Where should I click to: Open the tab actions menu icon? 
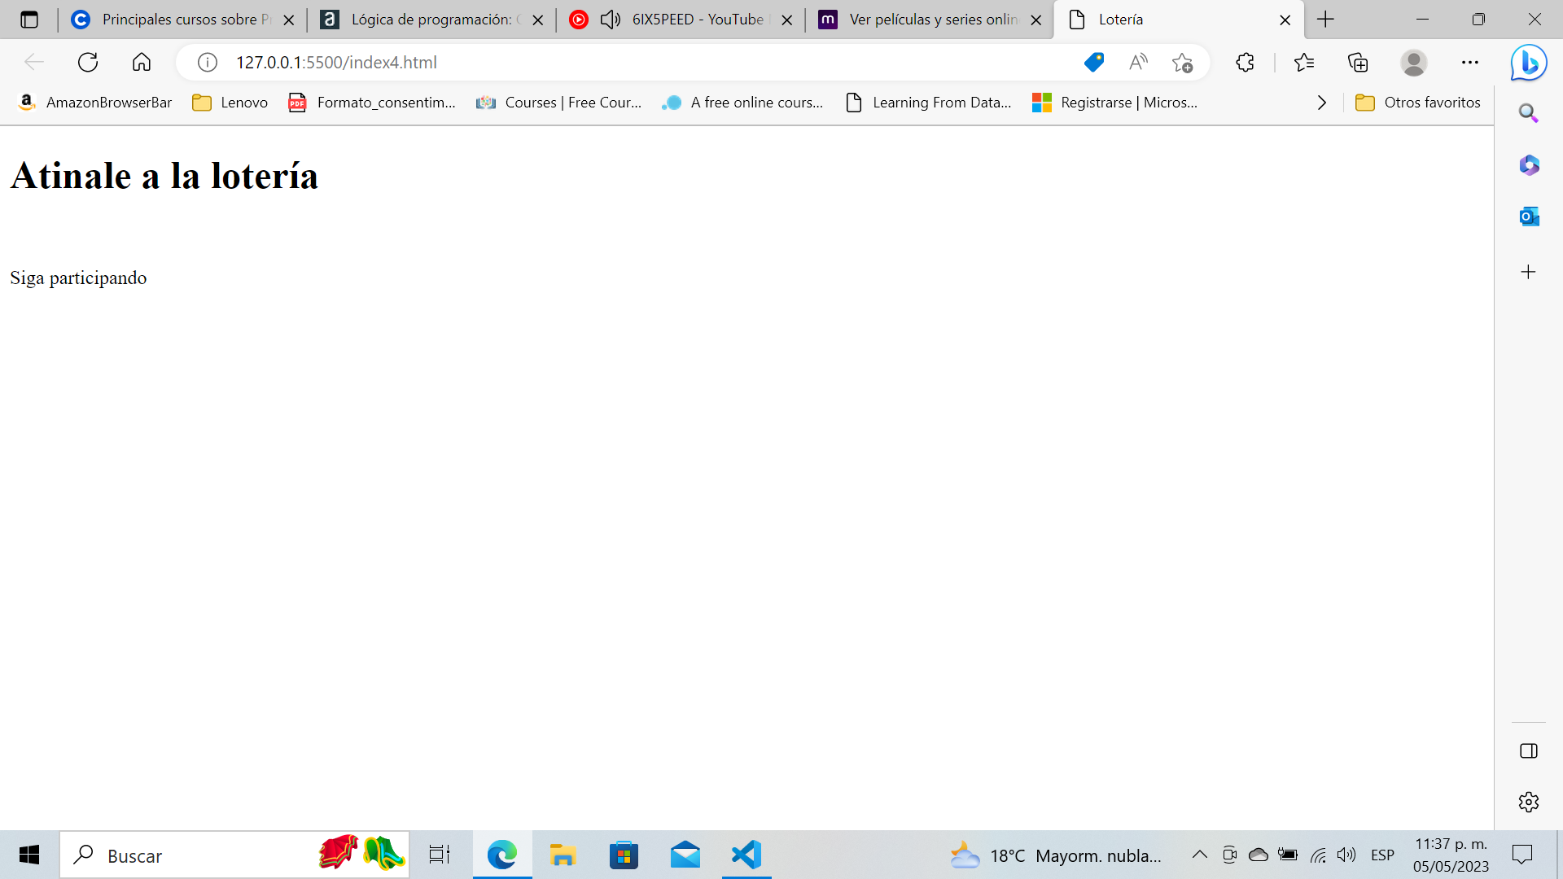29,20
